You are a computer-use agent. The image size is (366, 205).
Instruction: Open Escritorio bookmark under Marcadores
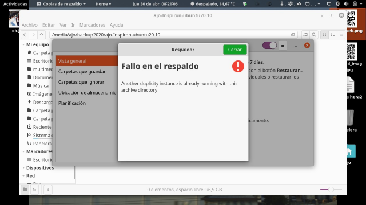pos(39,160)
